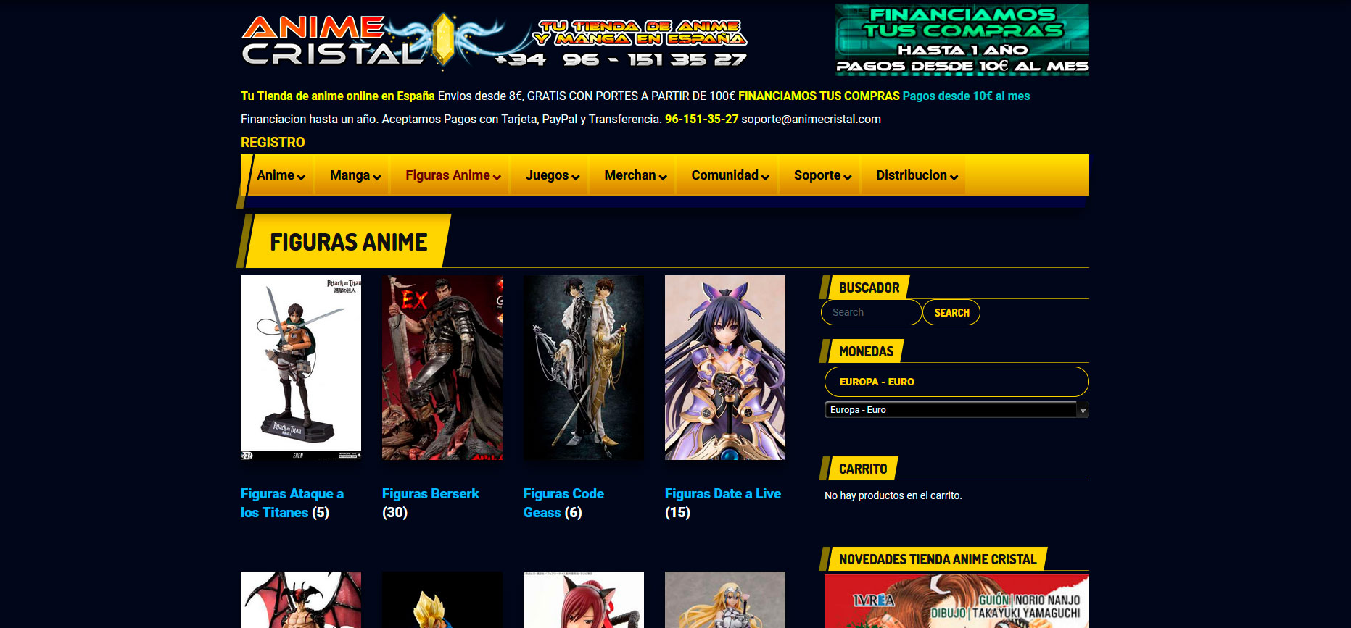Open the blonde armored figure thumbnail
This screenshot has height=628, width=1351.
coord(725,600)
